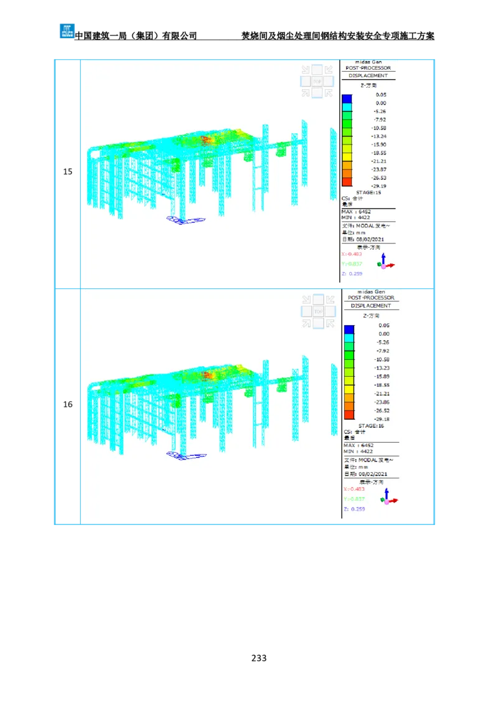The width and height of the screenshot is (498, 705).
Task: Click the TOP view button in upper viewport
Action: [317, 81]
